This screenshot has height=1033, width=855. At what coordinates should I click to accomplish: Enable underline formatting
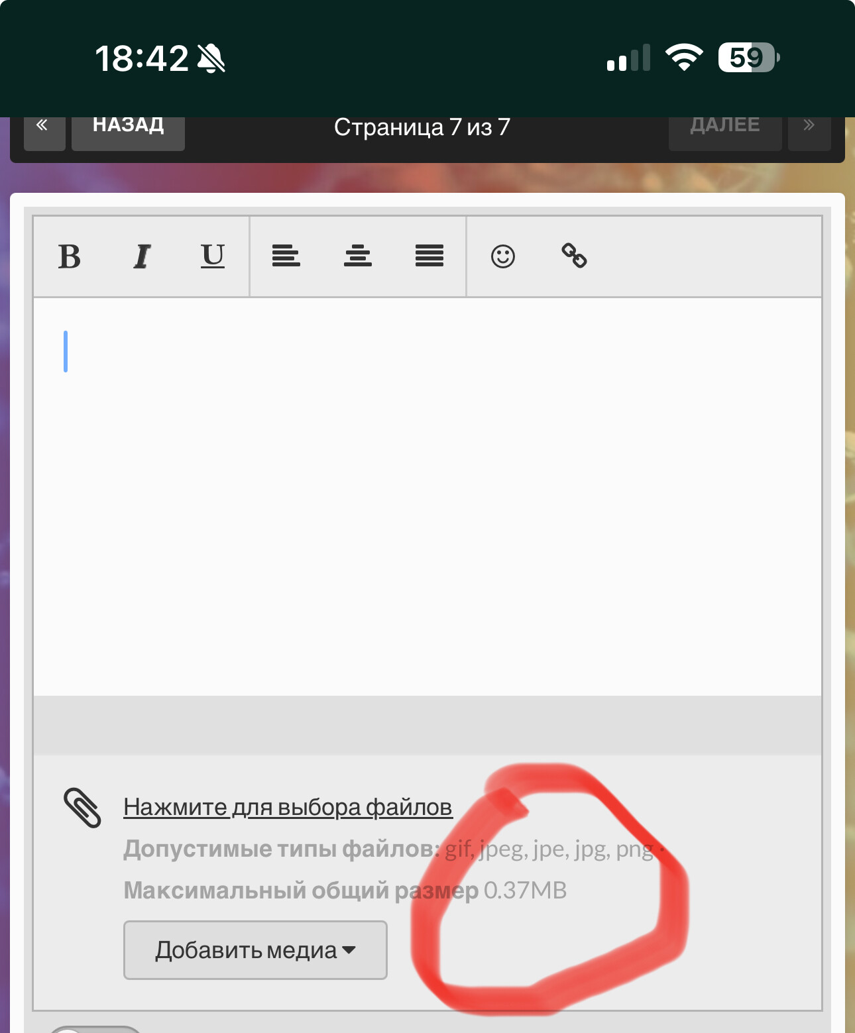pyautogui.click(x=213, y=256)
